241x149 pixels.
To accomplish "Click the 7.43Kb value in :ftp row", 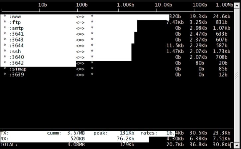I will pos(175,22).
